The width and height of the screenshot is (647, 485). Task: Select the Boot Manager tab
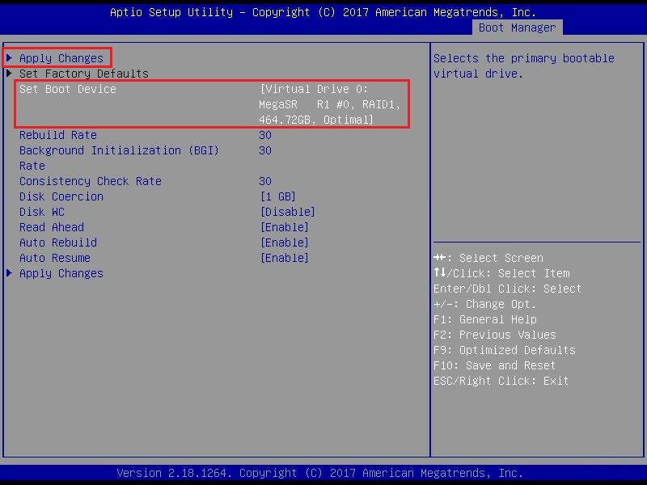pos(517,27)
